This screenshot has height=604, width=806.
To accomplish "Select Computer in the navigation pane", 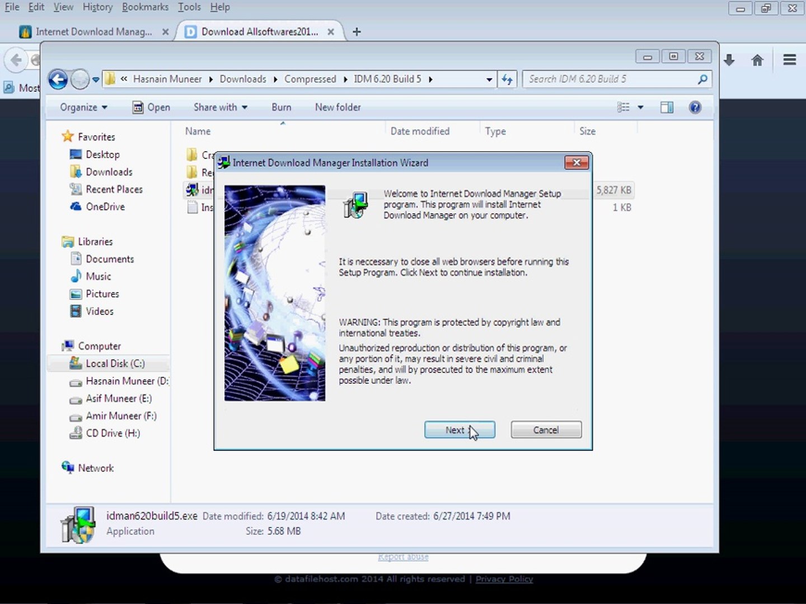I will click(99, 346).
